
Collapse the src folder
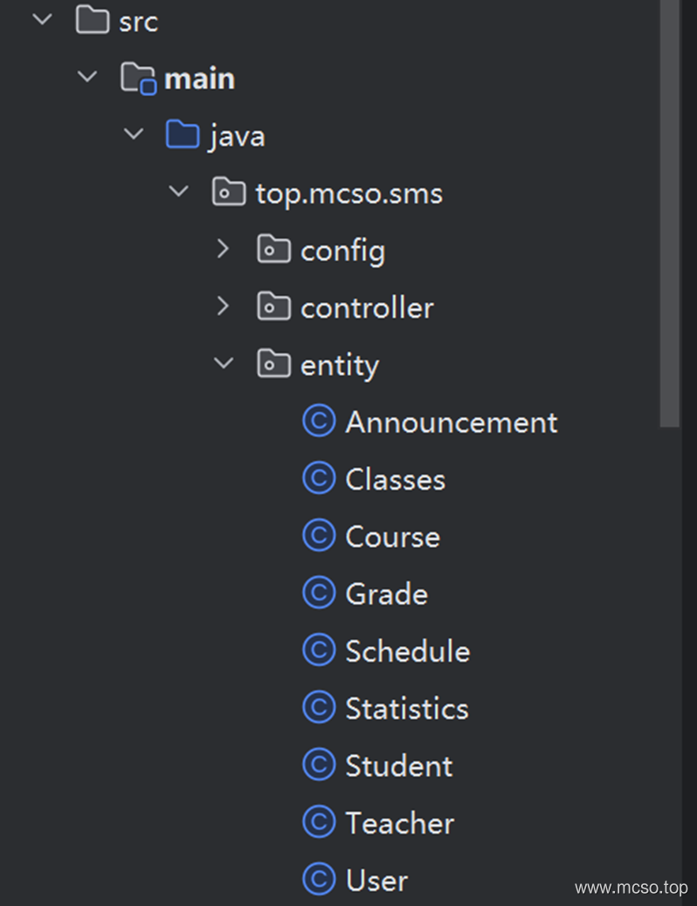click(43, 20)
